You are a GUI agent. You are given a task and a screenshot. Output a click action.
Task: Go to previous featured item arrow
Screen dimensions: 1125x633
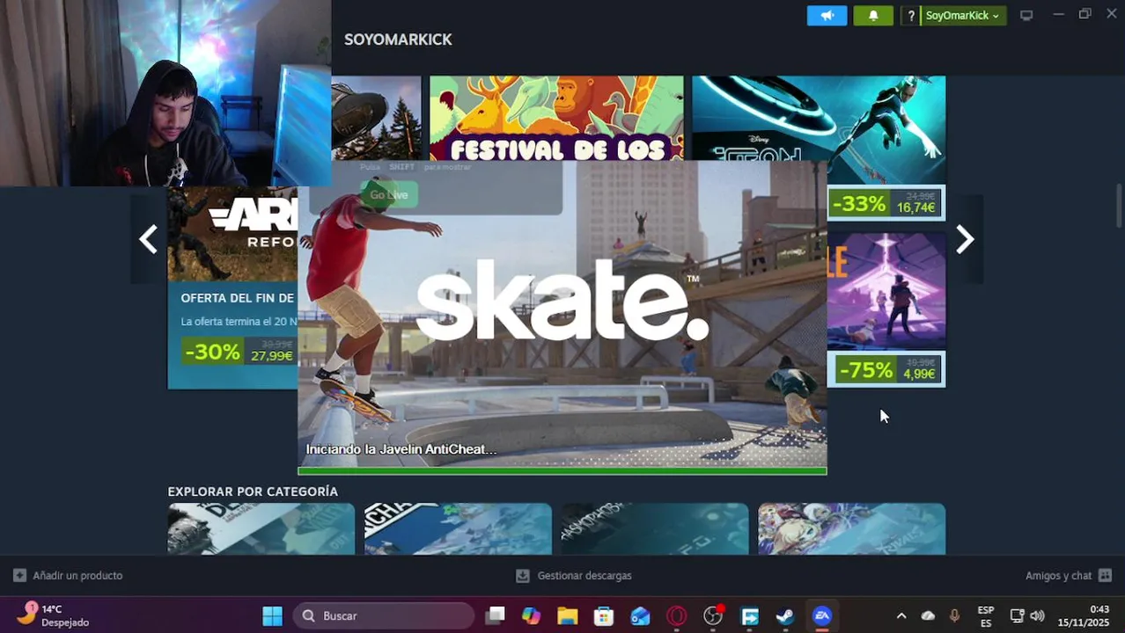click(148, 239)
